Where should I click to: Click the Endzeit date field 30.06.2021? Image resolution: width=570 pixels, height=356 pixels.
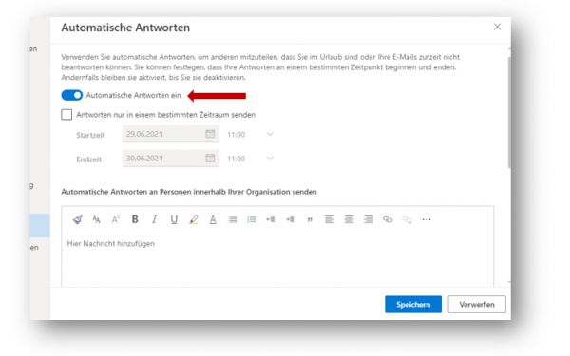pos(170,159)
